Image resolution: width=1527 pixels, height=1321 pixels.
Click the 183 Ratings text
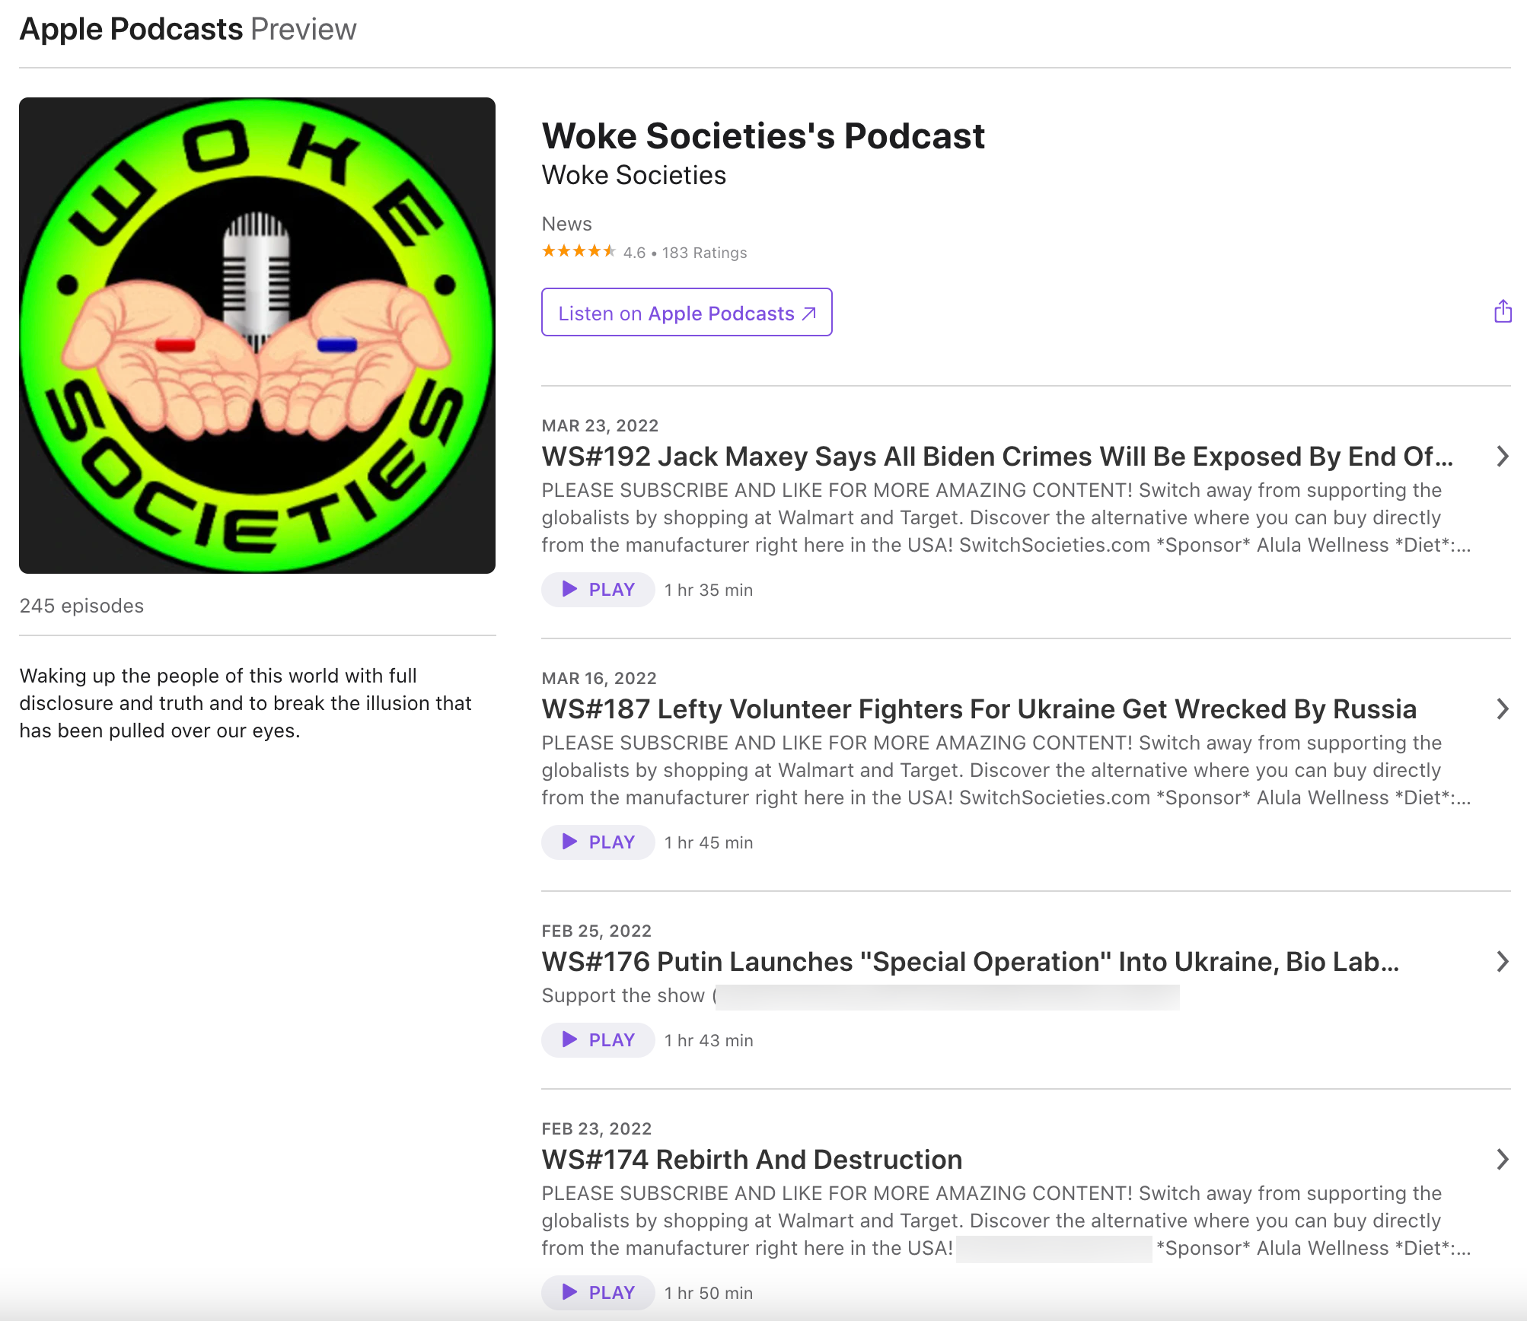point(704,253)
